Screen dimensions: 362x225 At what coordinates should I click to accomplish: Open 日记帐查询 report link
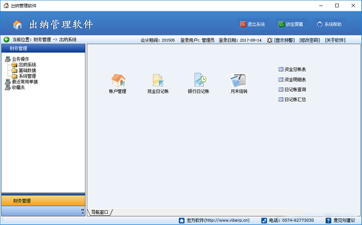(295, 90)
